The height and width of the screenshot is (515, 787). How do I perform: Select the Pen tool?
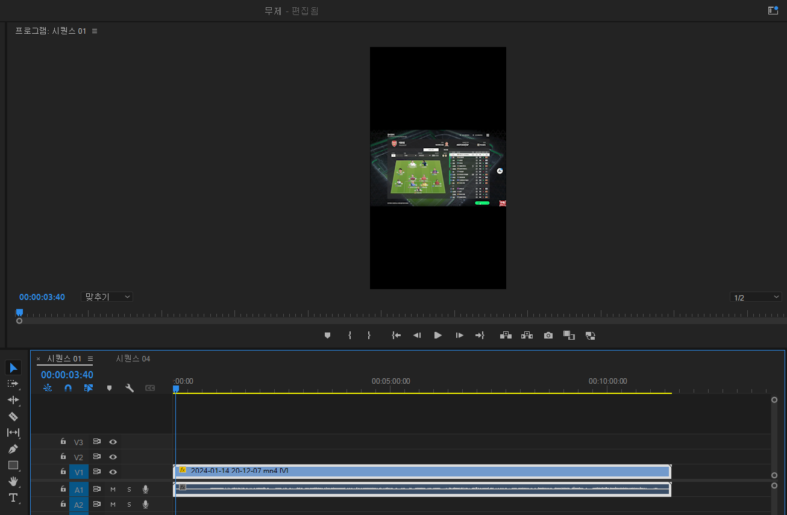pyautogui.click(x=13, y=449)
